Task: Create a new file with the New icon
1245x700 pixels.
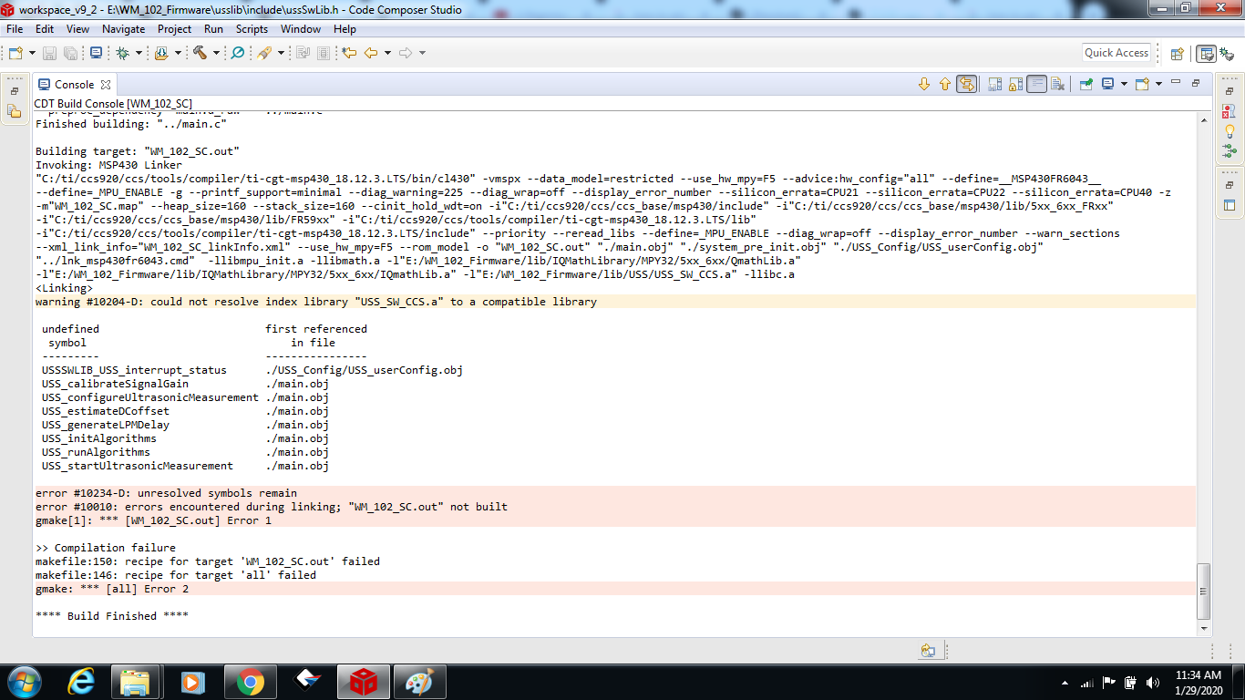Action: point(15,53)
